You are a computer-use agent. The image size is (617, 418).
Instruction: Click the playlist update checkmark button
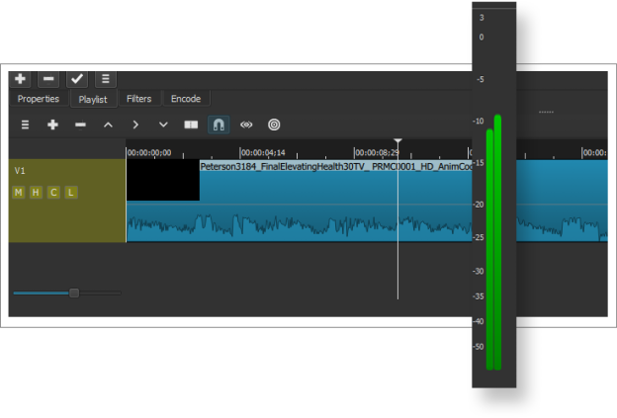pyautogui.click(x=77, y=79)
